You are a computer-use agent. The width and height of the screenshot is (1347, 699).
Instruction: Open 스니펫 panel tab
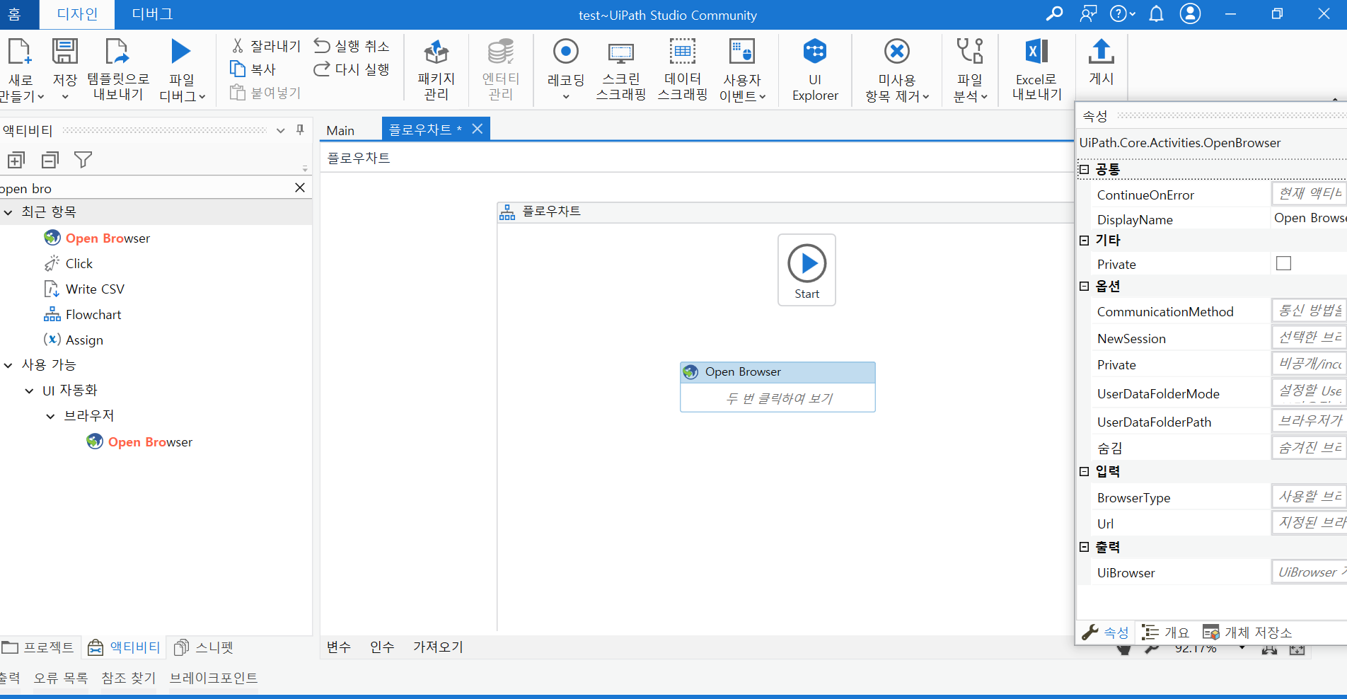point(204,647)
